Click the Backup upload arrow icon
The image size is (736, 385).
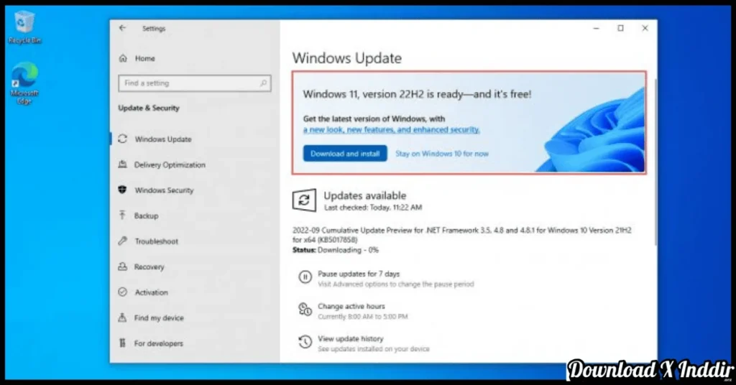click(122, 215)
